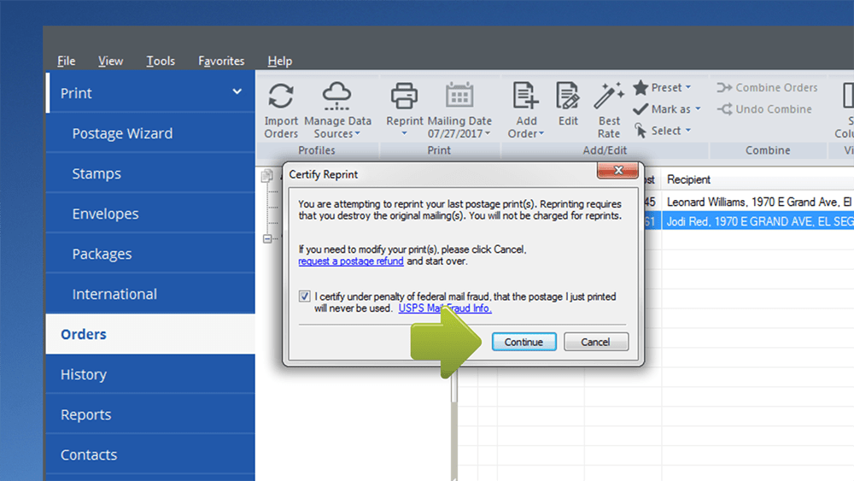Collapse the order tree minus node
854x481 pixels.
click(267, 238)
